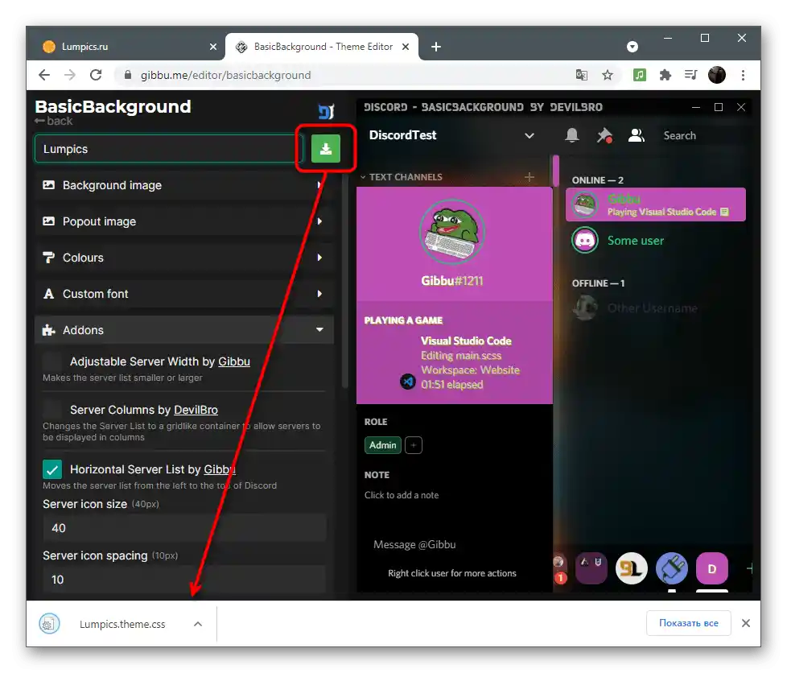
Task: Collapse the Addons section
Action: [184, 330]
